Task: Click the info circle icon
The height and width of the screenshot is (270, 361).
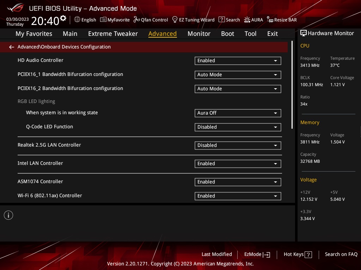Action: [x=8, y=215]
